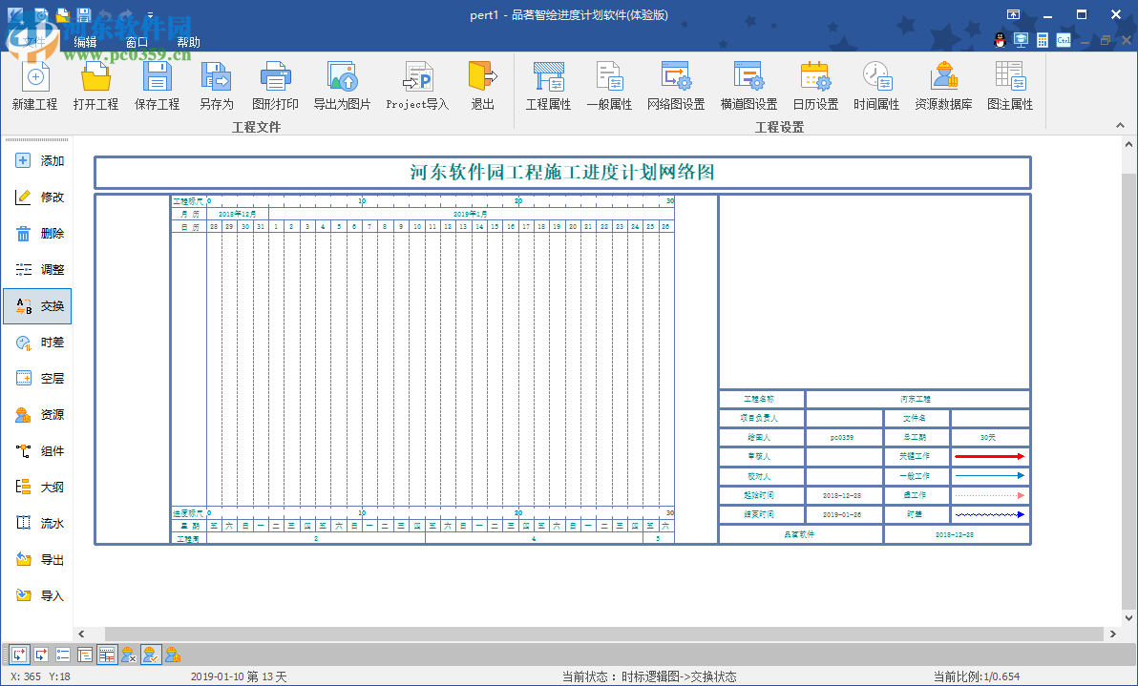Open the calculator icon in the title area

[x=1043, y=41]
